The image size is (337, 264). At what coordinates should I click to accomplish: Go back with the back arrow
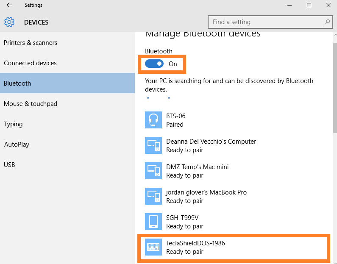(9, 5)
